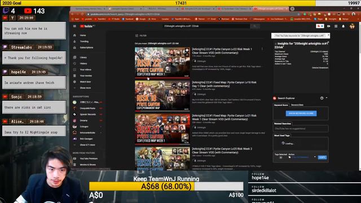Click the YouTube logo

(86, 27)
